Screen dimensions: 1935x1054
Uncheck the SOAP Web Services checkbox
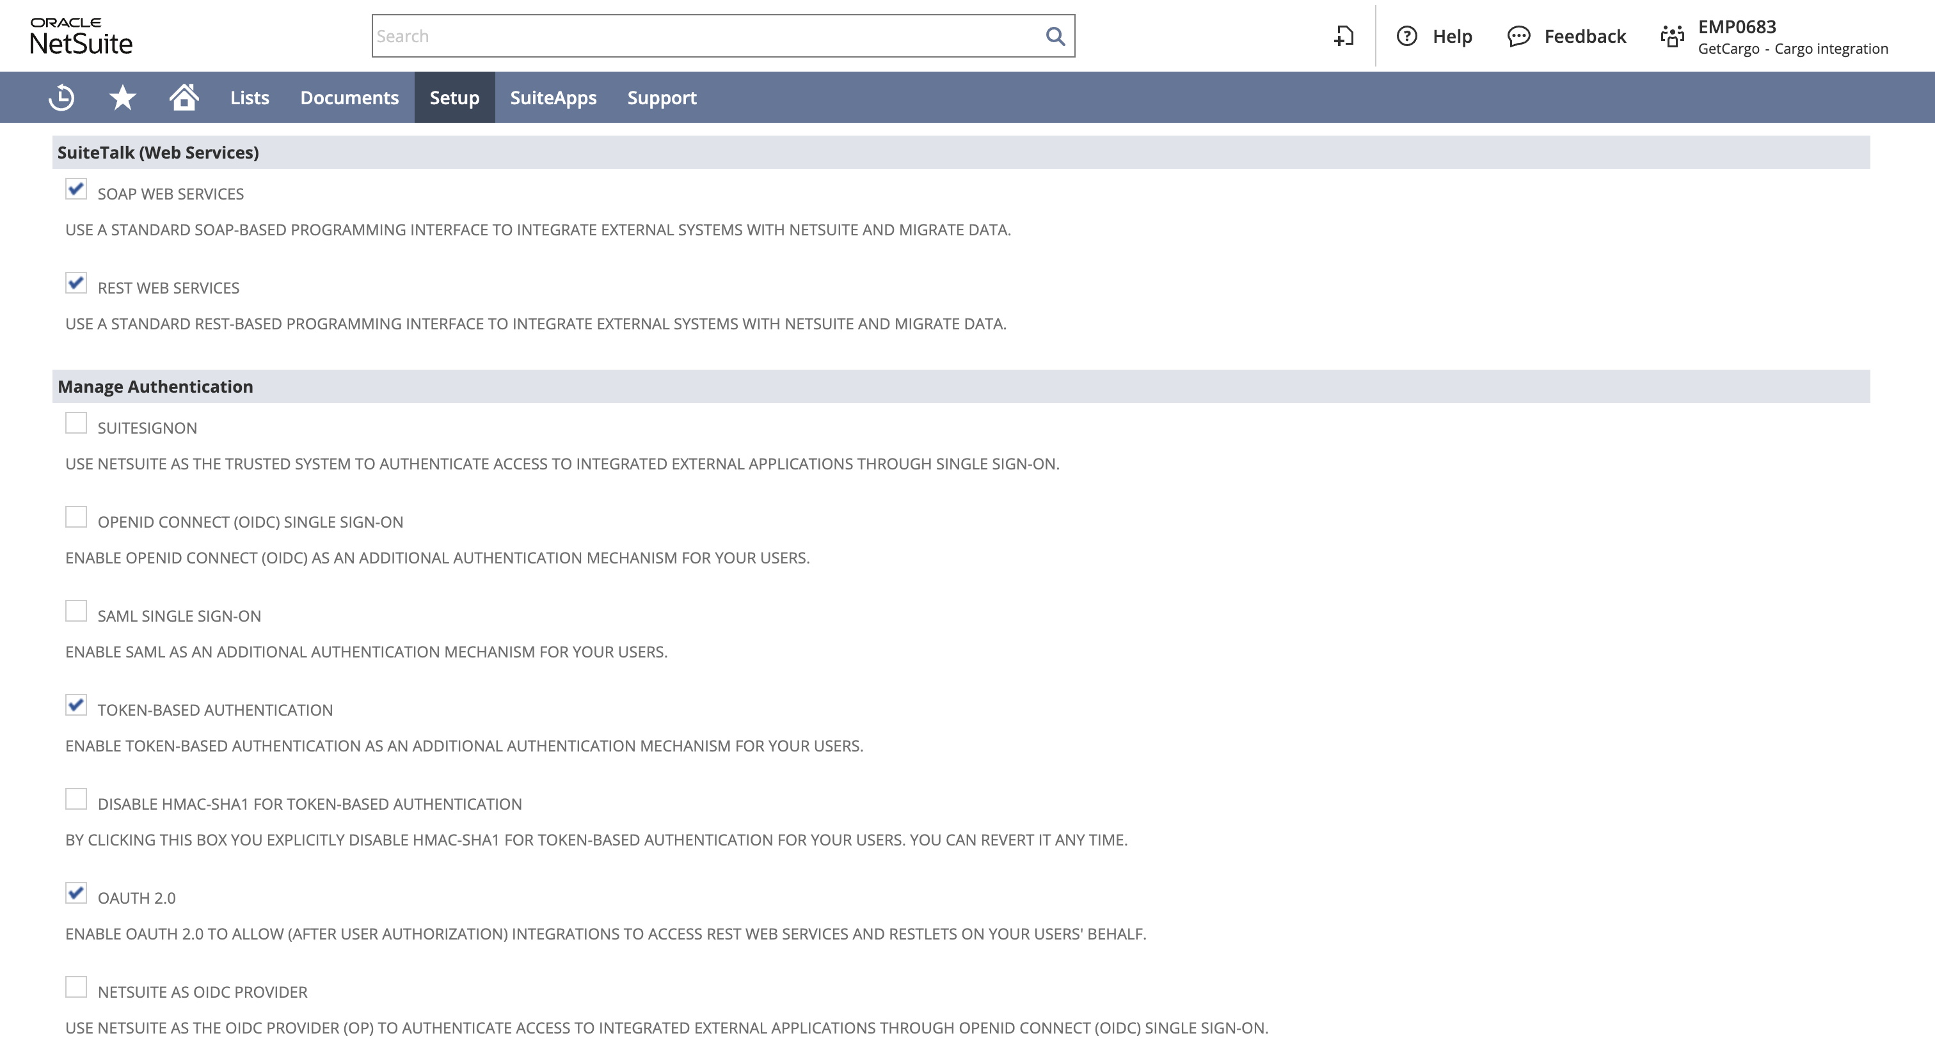[76, 189]
